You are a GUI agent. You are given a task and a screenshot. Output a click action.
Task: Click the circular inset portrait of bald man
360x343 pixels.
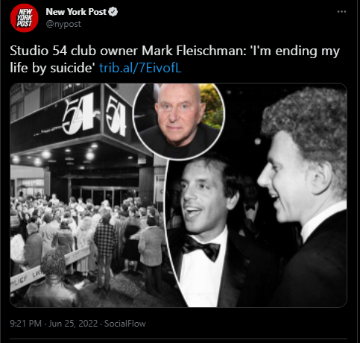pos(179,121)
